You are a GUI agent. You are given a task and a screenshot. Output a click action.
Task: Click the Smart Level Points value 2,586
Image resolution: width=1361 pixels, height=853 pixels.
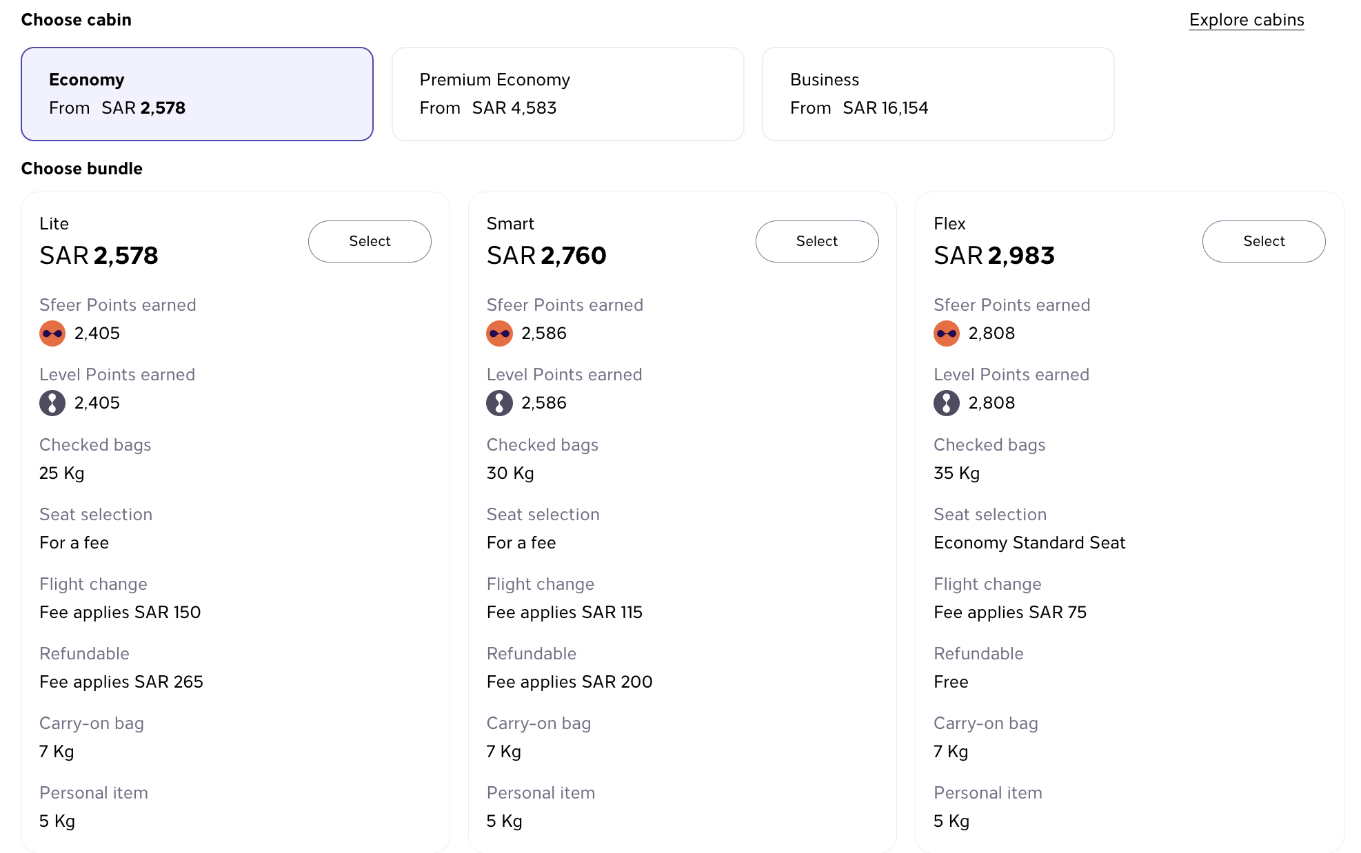(544, 403)
